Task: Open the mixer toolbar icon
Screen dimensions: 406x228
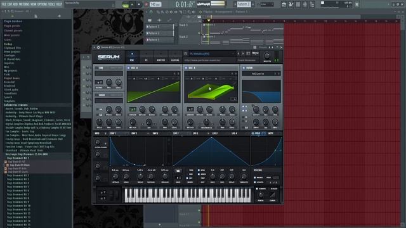Action: coord(304,4)
